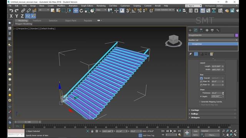This screenshot has width=246, height=138.
Task: Activate the Select and Rotate tool
Action: tap(81, 11)
